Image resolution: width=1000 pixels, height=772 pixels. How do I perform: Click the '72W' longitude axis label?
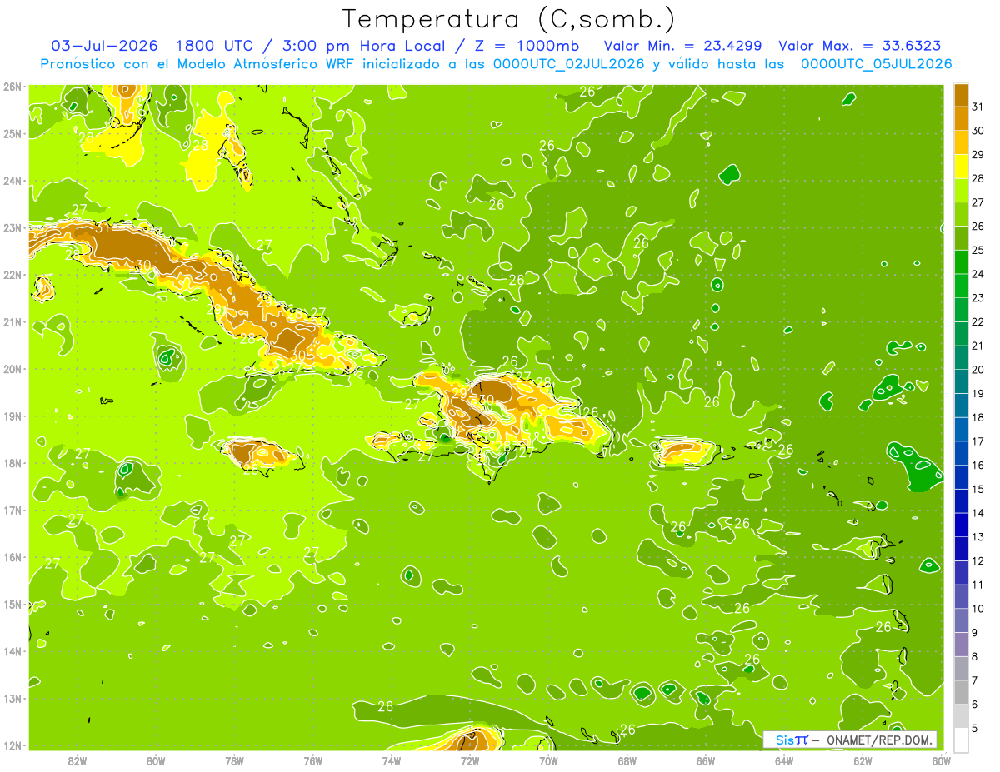470,760
